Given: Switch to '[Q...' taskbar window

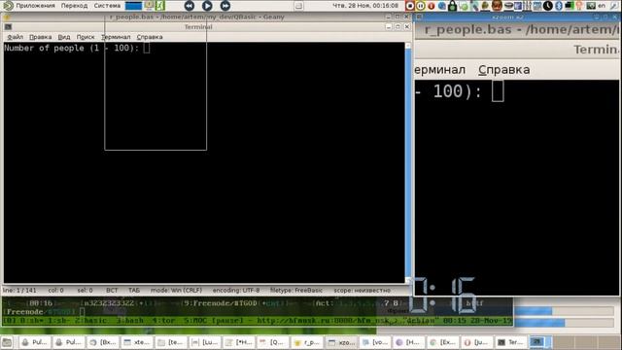Looking at the screenshot, I should [272, 342].
